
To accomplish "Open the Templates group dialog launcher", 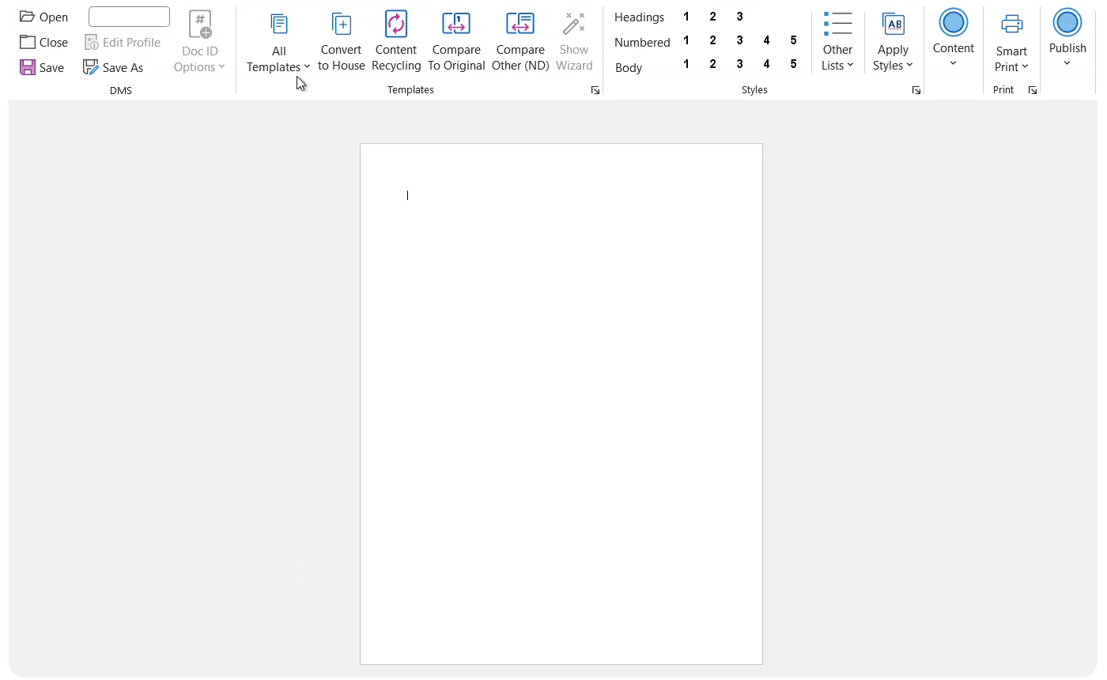I will (x=595, y=91).
